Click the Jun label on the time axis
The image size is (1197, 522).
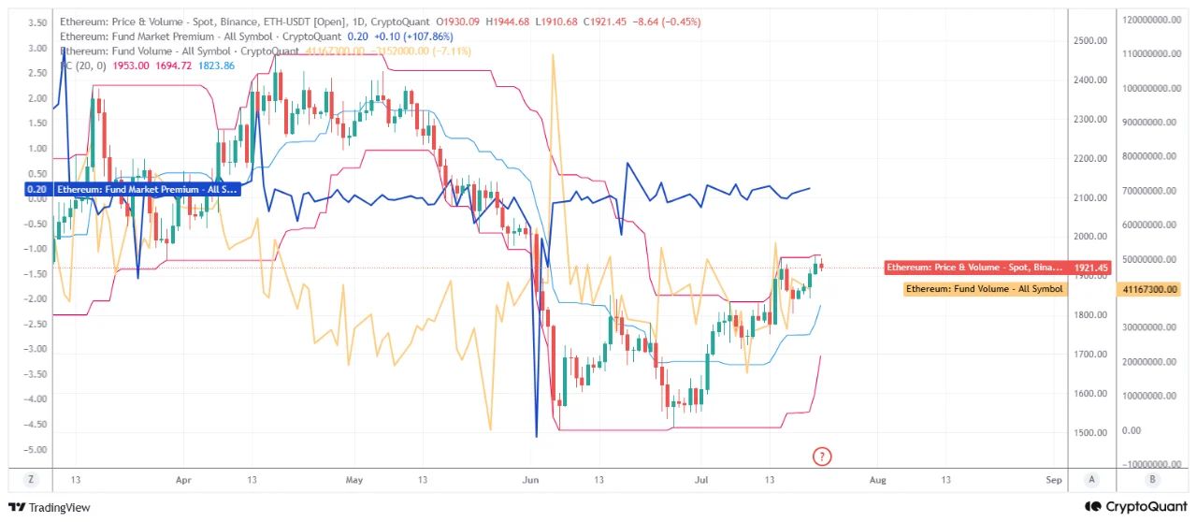(529, 480)
